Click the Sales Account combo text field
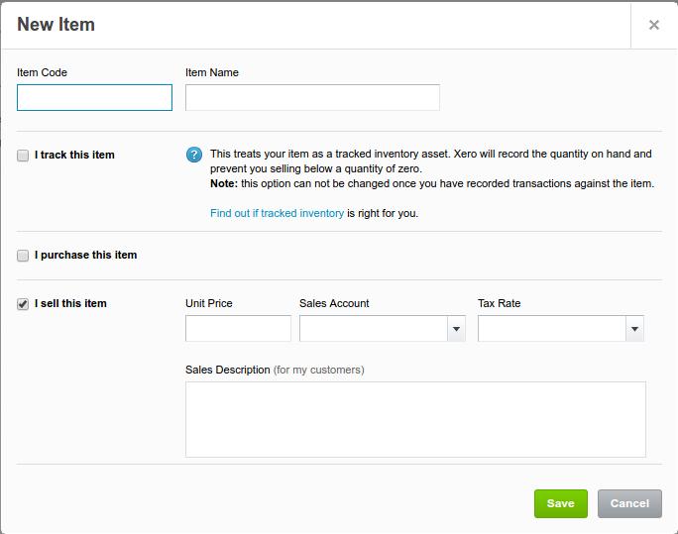 point(374,328)
